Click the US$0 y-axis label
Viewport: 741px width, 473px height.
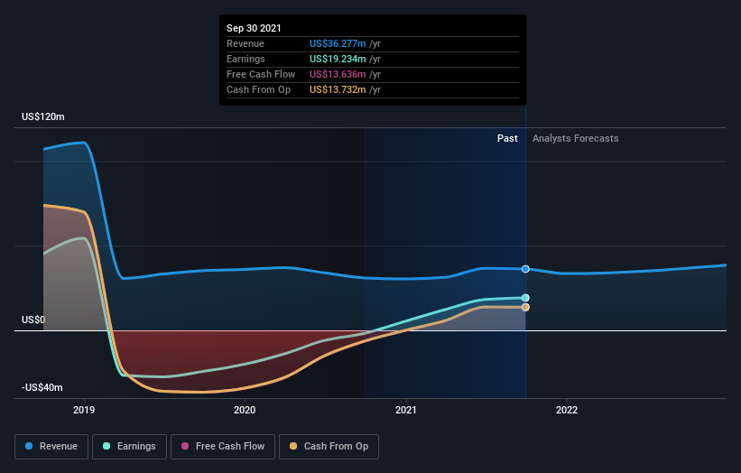tap(33, 320)
